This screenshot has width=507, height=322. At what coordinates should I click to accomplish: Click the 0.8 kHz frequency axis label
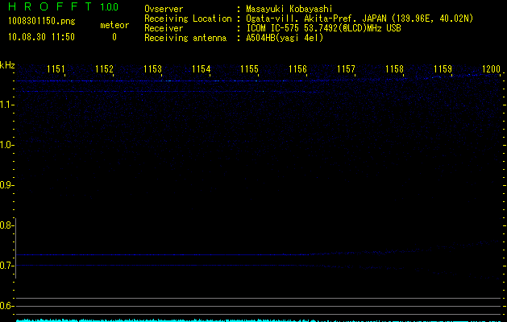pos(6,225)
